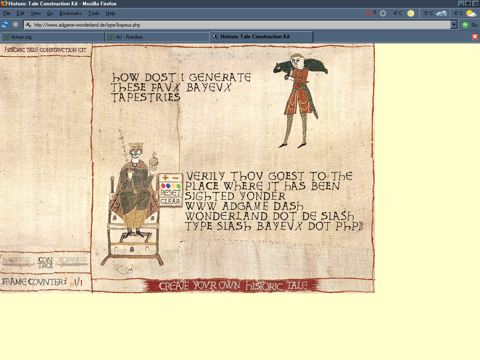
Task: Open the Tools menu
Action: 94,13
